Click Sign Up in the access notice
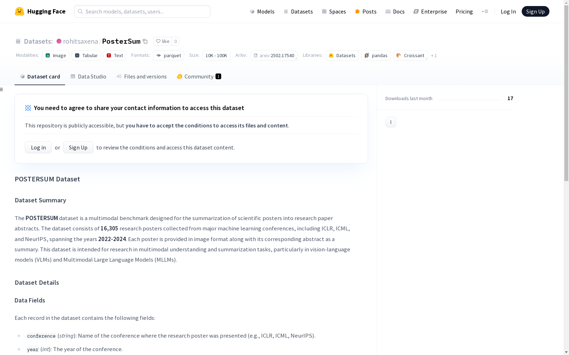Viewport: 569px width, 355px height. (x=78, y=147)
